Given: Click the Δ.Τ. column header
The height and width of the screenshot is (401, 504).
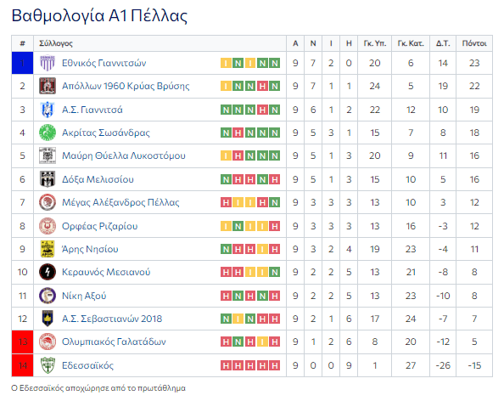Looking at the screenshot, I should click(x=443, y=43).
